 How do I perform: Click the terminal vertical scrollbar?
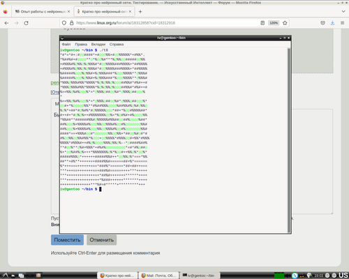point(289,140)
